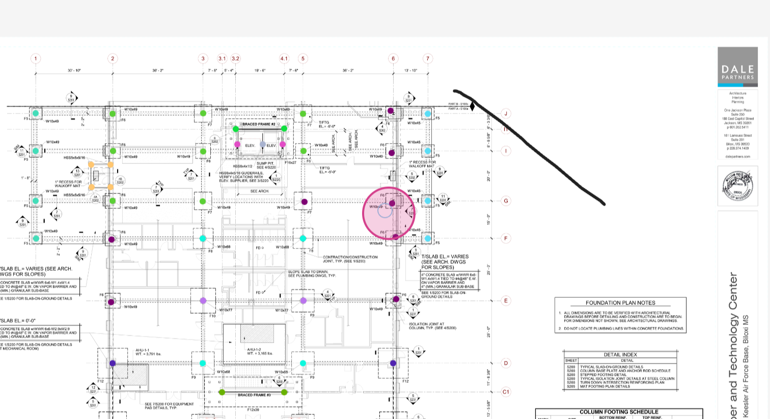770x419 pixels.
Task: Click row grid bubble G
Action: coord(506,201)
